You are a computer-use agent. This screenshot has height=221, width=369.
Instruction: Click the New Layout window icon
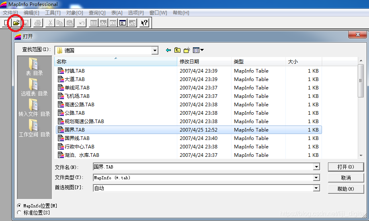click(x=123, y=23)
